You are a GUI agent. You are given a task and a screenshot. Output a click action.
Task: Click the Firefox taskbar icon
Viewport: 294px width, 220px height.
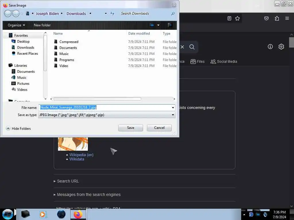78,214
